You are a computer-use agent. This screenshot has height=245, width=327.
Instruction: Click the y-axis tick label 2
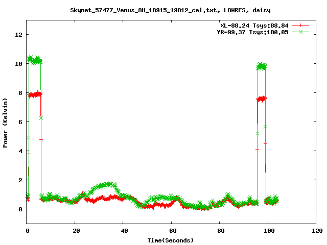(20, 180)
